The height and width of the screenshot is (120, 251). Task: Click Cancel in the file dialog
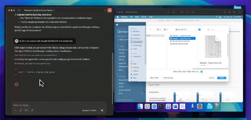click(x=211, y=78)
